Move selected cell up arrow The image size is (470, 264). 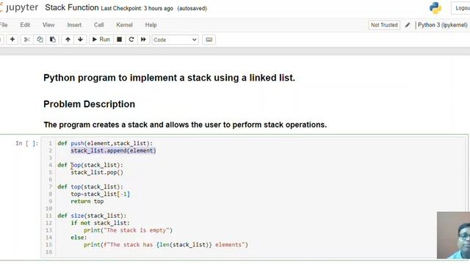coord(68,40)
